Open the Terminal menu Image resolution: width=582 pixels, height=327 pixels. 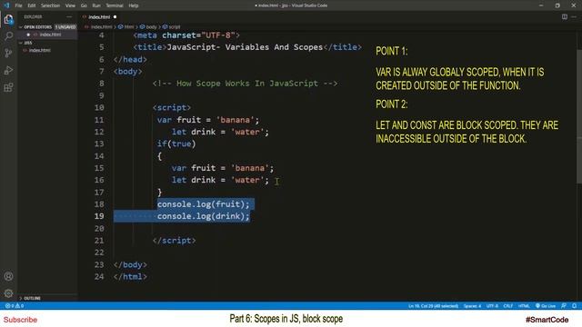click(x=115, y=5)
